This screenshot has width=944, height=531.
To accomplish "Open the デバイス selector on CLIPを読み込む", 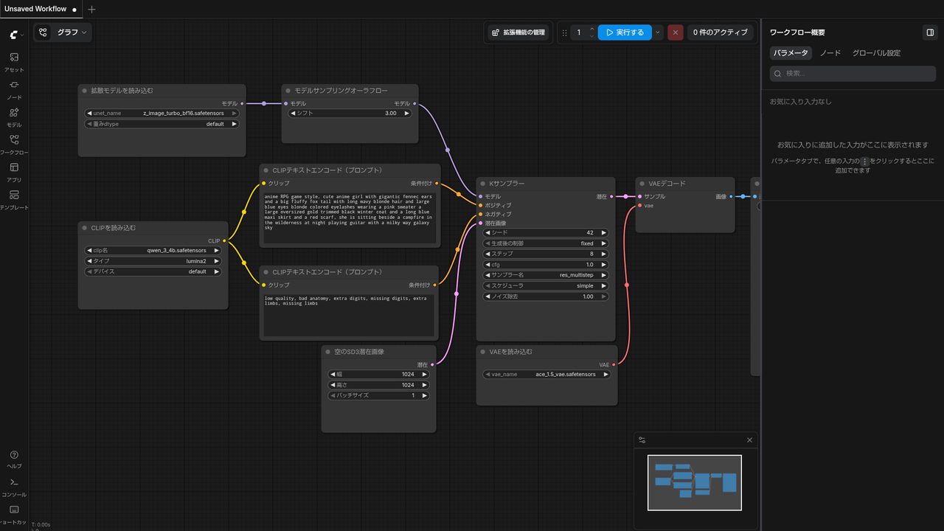I will pyautogui.click(x=153, y=271).
